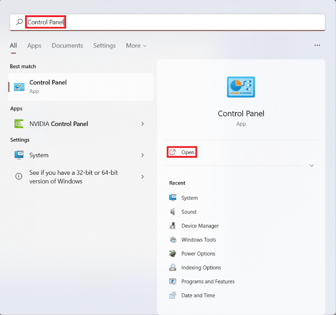This screenshot has height=315, width=336.
Task: Open Programs and Features from Recent
Action: [x=208, y=282]
